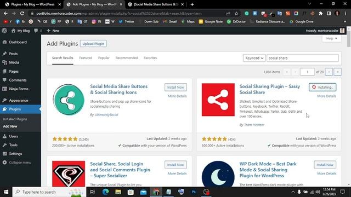Open the Google Drive bookmark
The image size is (351, 197).
[x=301, y=22]
